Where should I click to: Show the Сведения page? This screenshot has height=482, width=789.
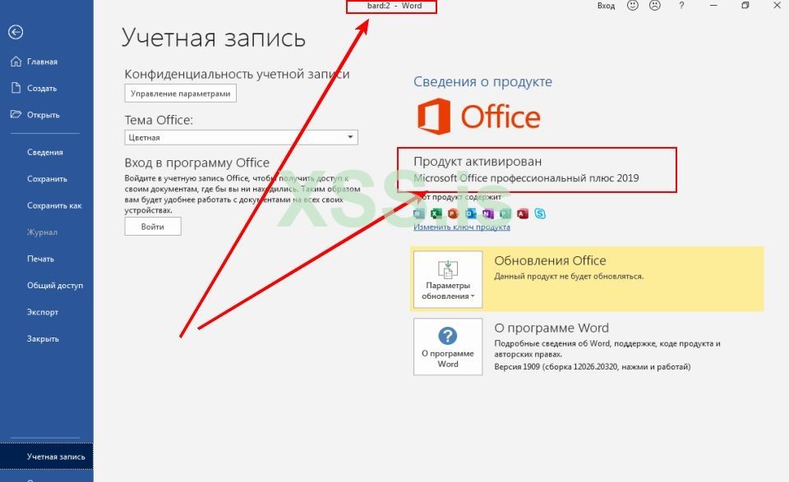pos(44,152)
